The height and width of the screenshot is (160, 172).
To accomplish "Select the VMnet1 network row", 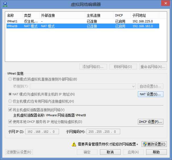I will (83, 21).
